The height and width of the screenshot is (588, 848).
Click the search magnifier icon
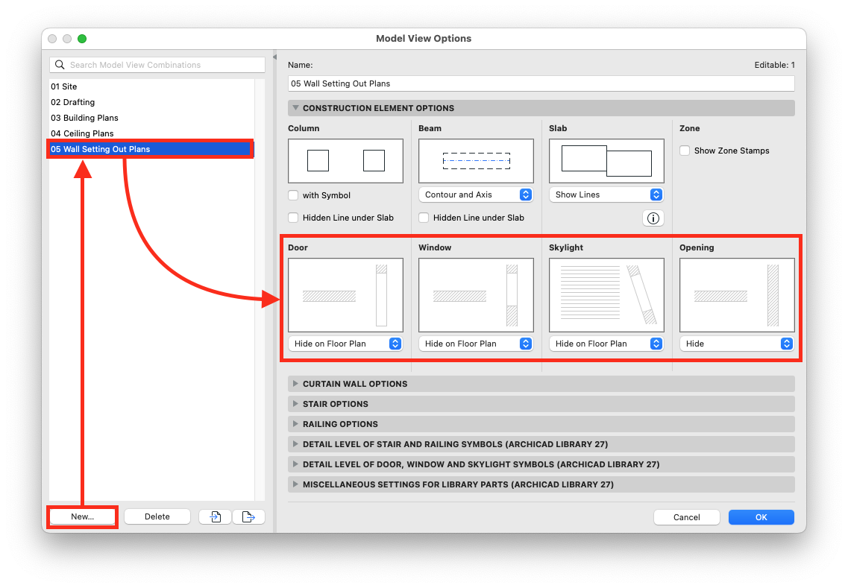point(60,65)
